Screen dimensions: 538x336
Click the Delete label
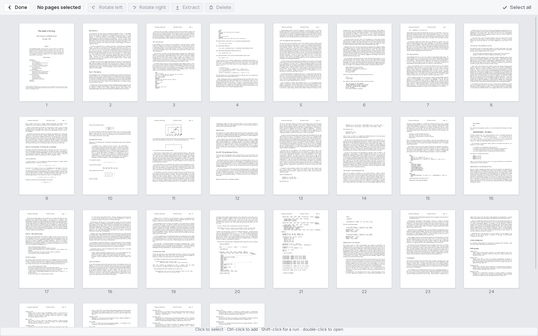pos(223,7)
